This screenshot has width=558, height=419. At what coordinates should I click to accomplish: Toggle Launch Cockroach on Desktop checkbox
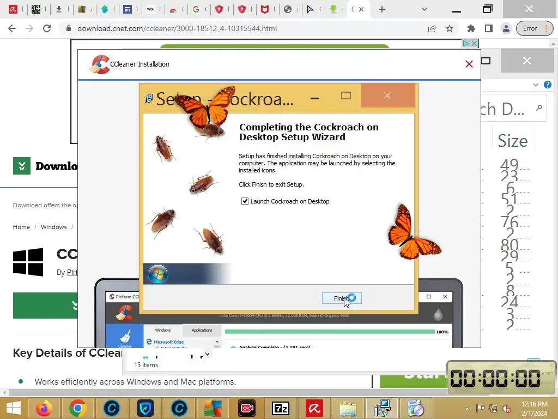(245, 201)
